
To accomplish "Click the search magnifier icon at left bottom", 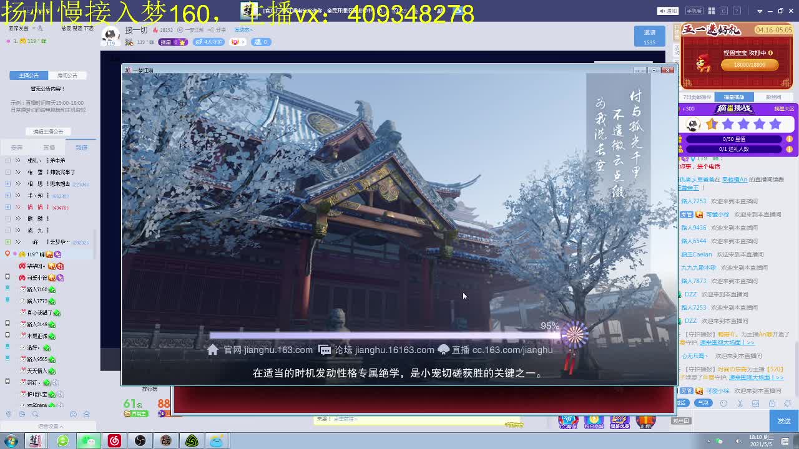I will tap(35, 414).
